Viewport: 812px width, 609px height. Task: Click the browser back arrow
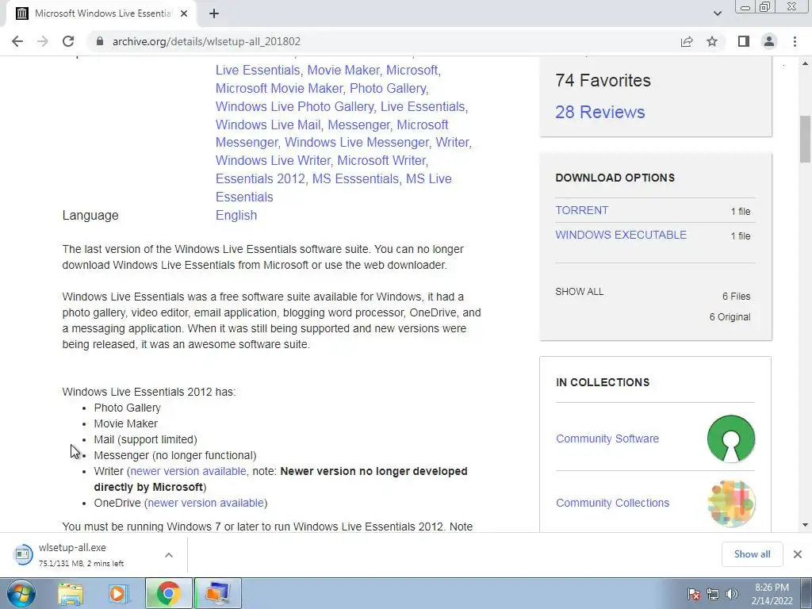[x=17, y=41]
